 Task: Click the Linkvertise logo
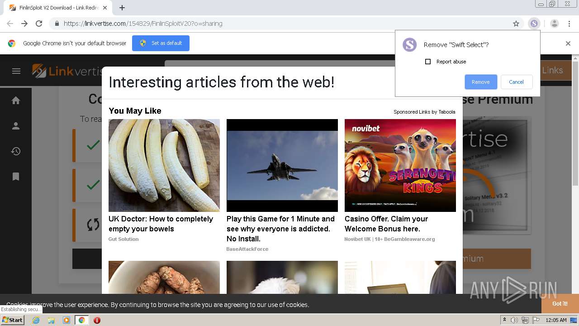click(67, 71)
